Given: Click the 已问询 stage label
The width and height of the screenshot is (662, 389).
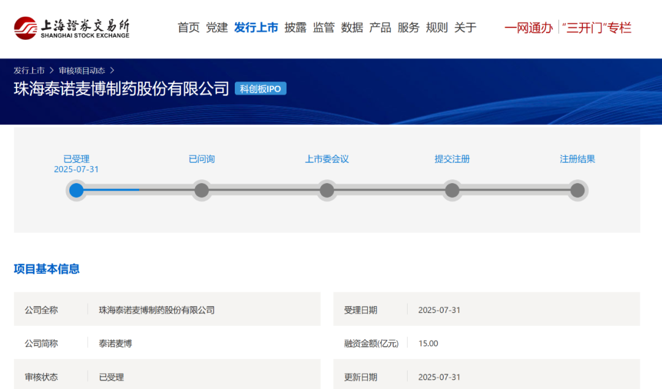Looking at the screenshot, I should click(x=202, y=159).
